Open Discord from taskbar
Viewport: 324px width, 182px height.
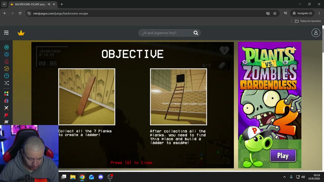point(101,177)
